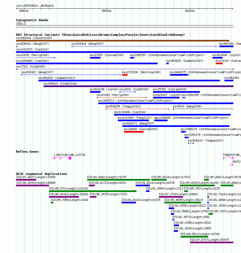The height and width of the screenshot is (253, 241).
Task: Click the DGV Structural Variants track title
Action: pos(100,35)
